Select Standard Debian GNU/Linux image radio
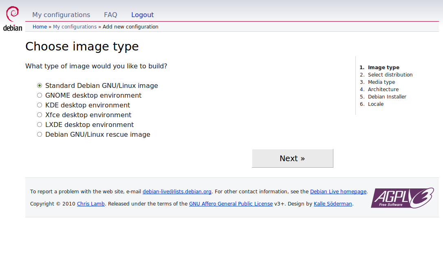This screenshot has width=443, height=256. pos(40,85)
